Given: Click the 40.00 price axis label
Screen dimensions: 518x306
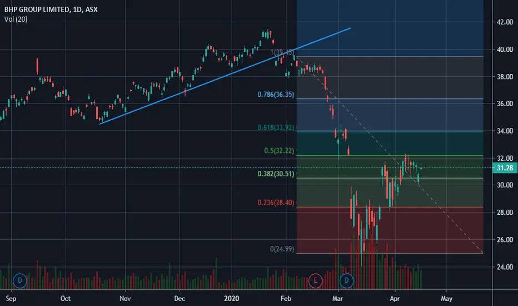Looking at the screenshot, I should click(505, 50).
